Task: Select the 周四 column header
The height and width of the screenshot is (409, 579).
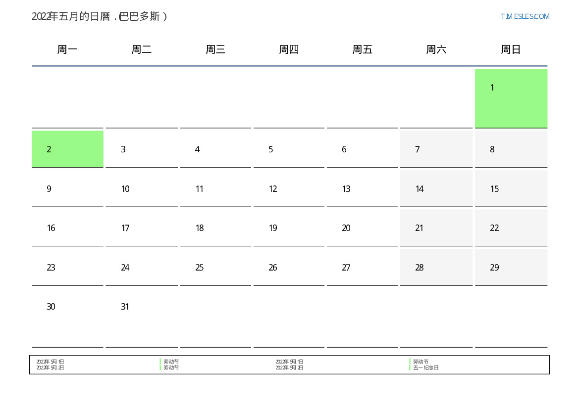Action: click(289, 49)
